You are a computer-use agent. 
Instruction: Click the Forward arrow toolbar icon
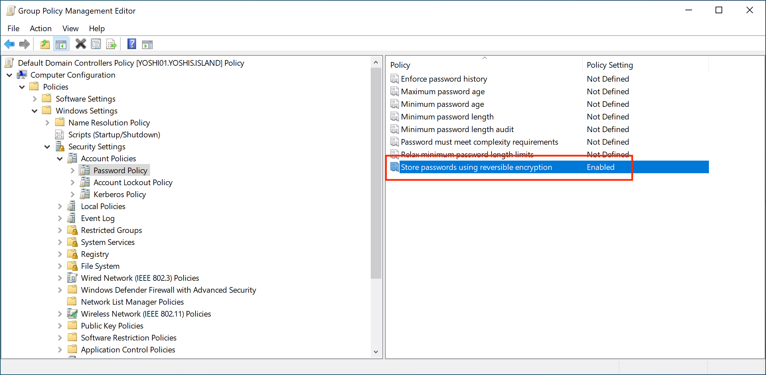click(25, 44)
